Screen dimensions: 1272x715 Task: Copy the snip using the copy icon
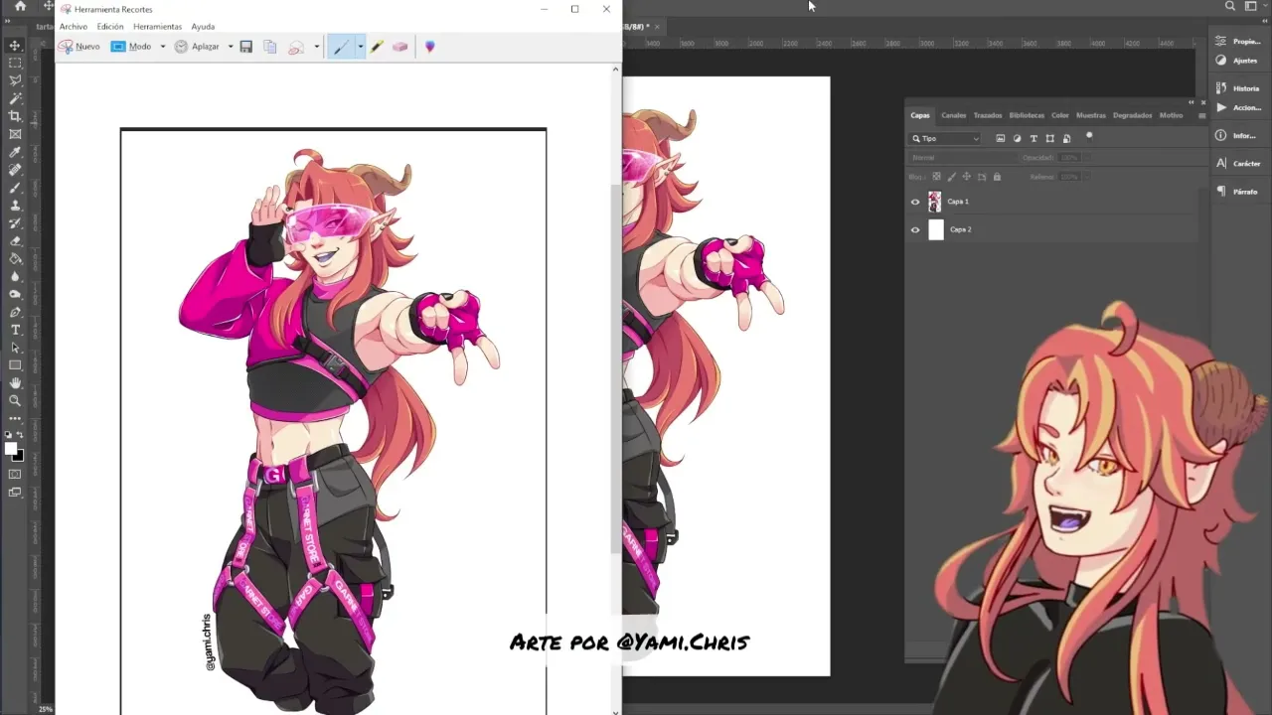[269, 47]
